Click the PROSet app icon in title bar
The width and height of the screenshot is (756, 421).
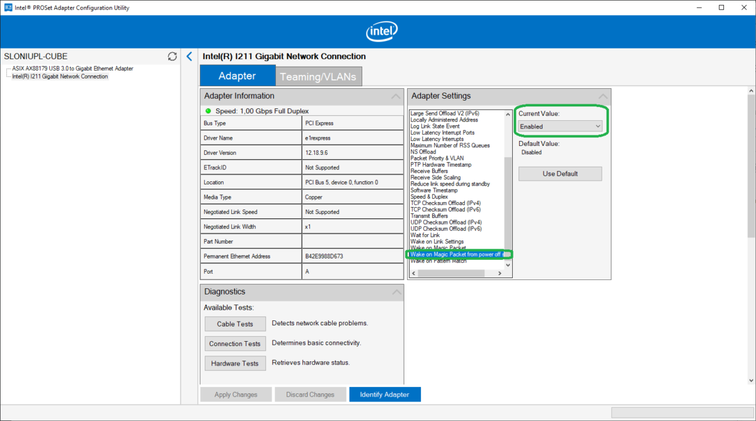pos(8,8)
